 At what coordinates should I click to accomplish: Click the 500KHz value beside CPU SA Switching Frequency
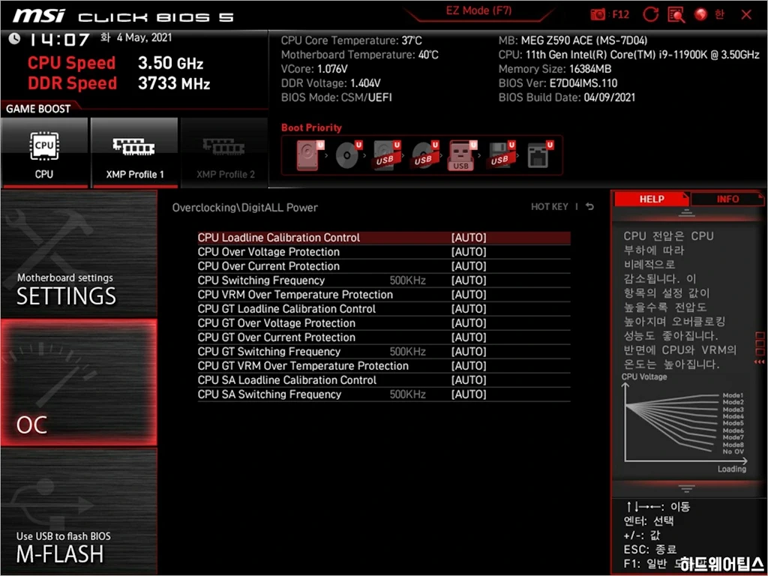pyautogui.click(x=407, y=394)
